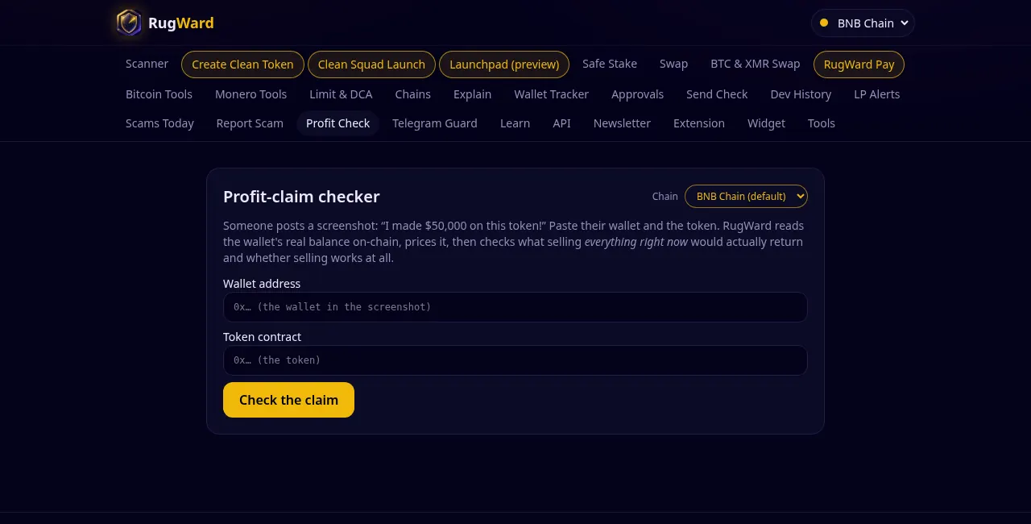Screen dimensions: 1031x524
Task: Click the Wallet address input field
Action: (x=515, y=307)
